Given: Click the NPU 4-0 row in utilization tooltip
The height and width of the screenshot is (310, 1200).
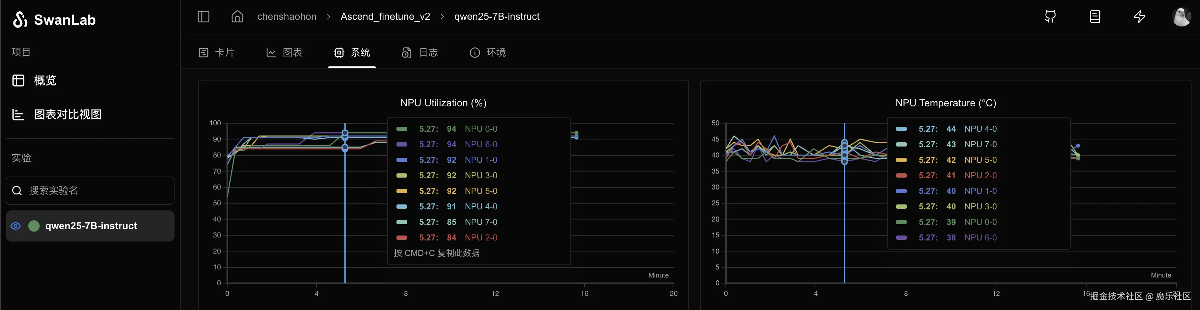Looking at the screenshot, I should (446, 207).
